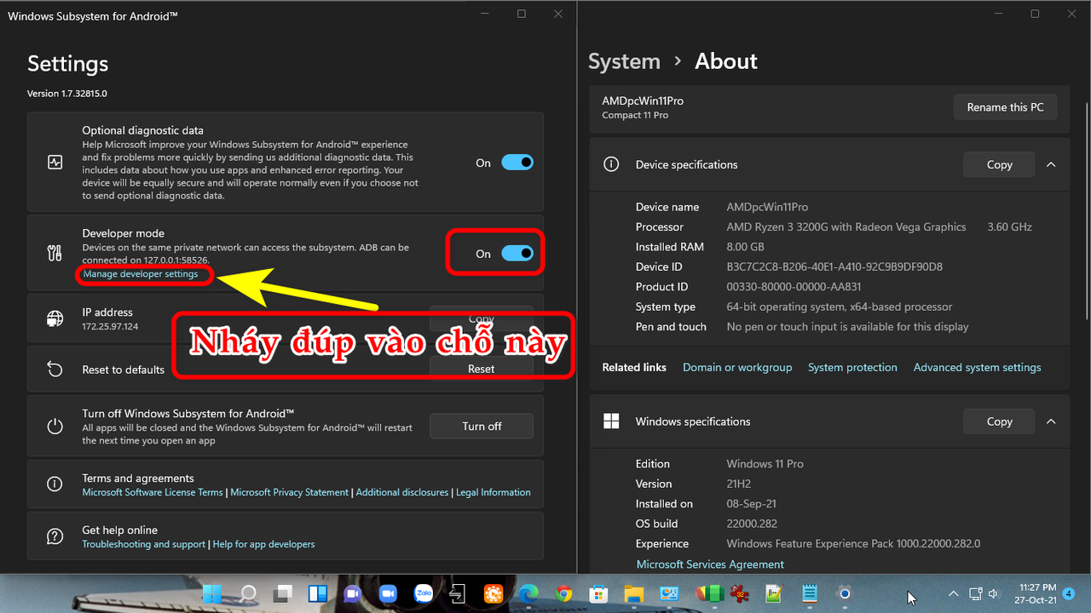Go back to System in the breadcrumb
Image resolution: width=1091 pixels, height=613 pixels.
point(624,61)
